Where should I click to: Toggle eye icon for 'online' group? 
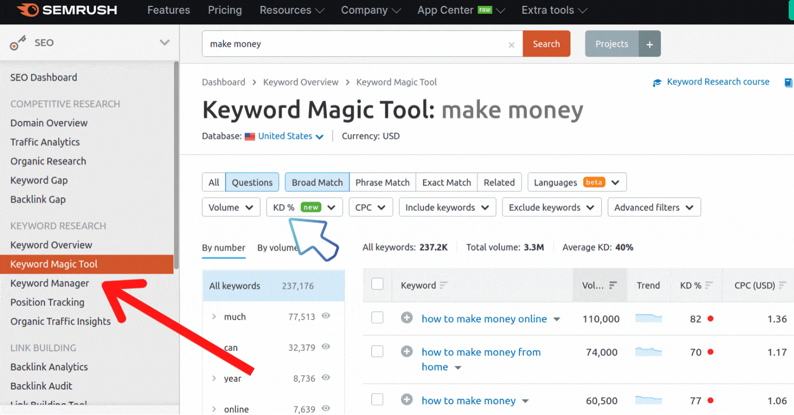coord(326,408)
